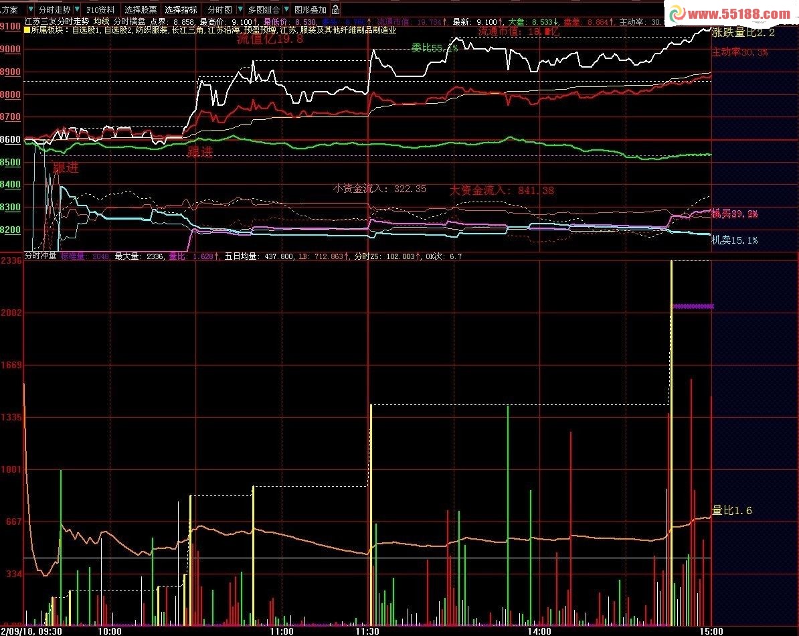The height and width of the screenshot is (636, 799).
Task: Click price axis label 9100
Action: click(10, 27)
